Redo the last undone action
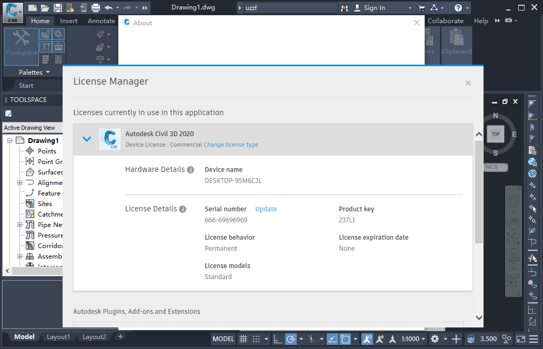Viewport: 543px width, 349px height. (x=127, y=7)
